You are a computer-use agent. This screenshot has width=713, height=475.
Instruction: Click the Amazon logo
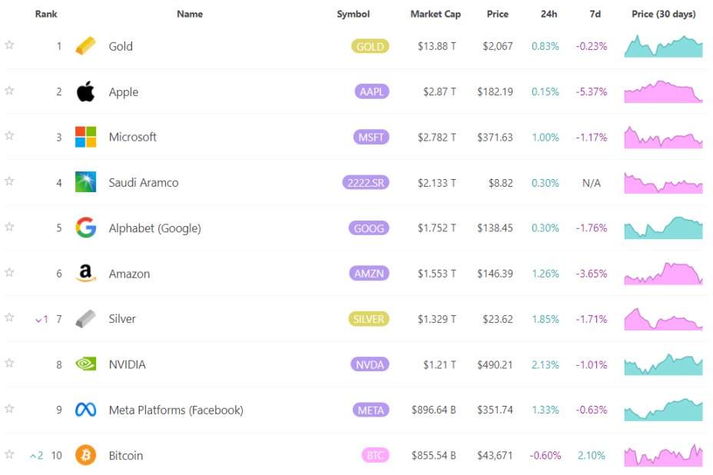click(x=85, y=274)
